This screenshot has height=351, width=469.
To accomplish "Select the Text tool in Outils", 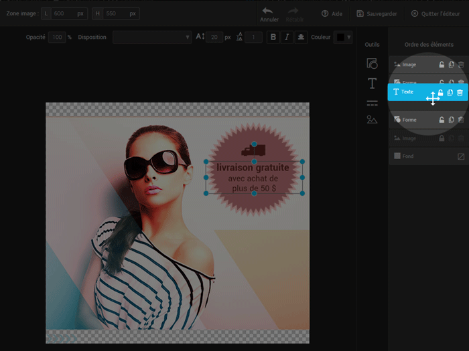I will (372, 84).
